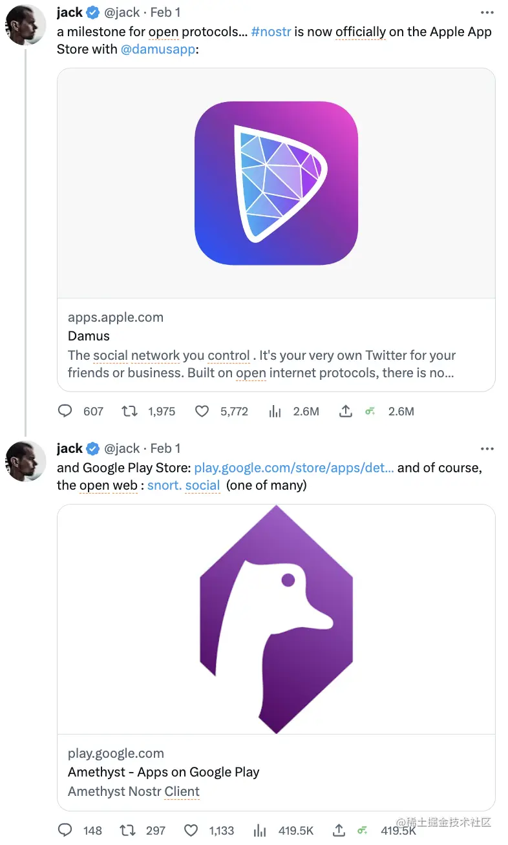Open more options on second tweet
This screenshot has width=508, height=845.
click(x=487, y=448)
